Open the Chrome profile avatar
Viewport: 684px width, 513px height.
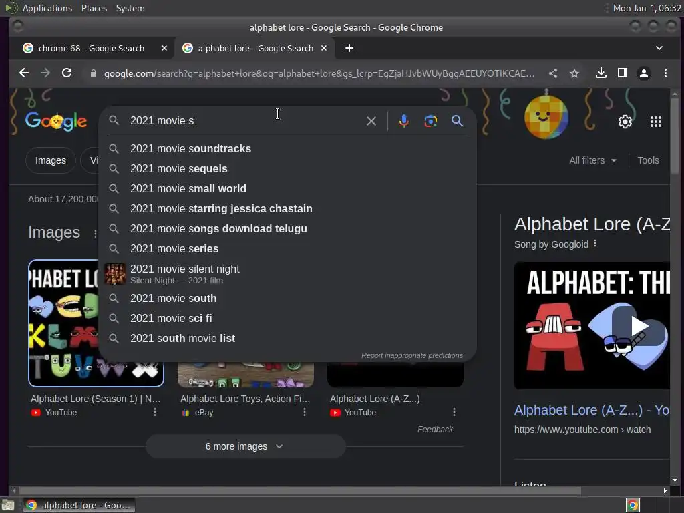pyautogui.click(x=644, y=73)
